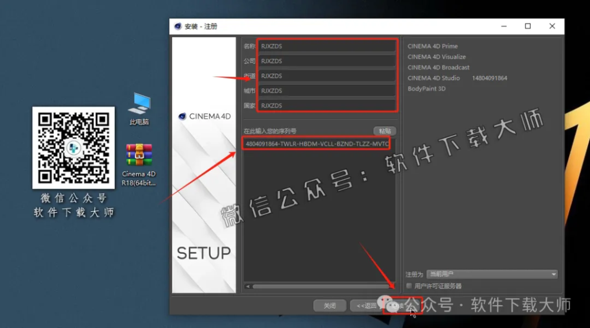The width and height of the screenshot is (590, 328).
Task: Click the 关闭 close button
Action: (x=330, y=306)
